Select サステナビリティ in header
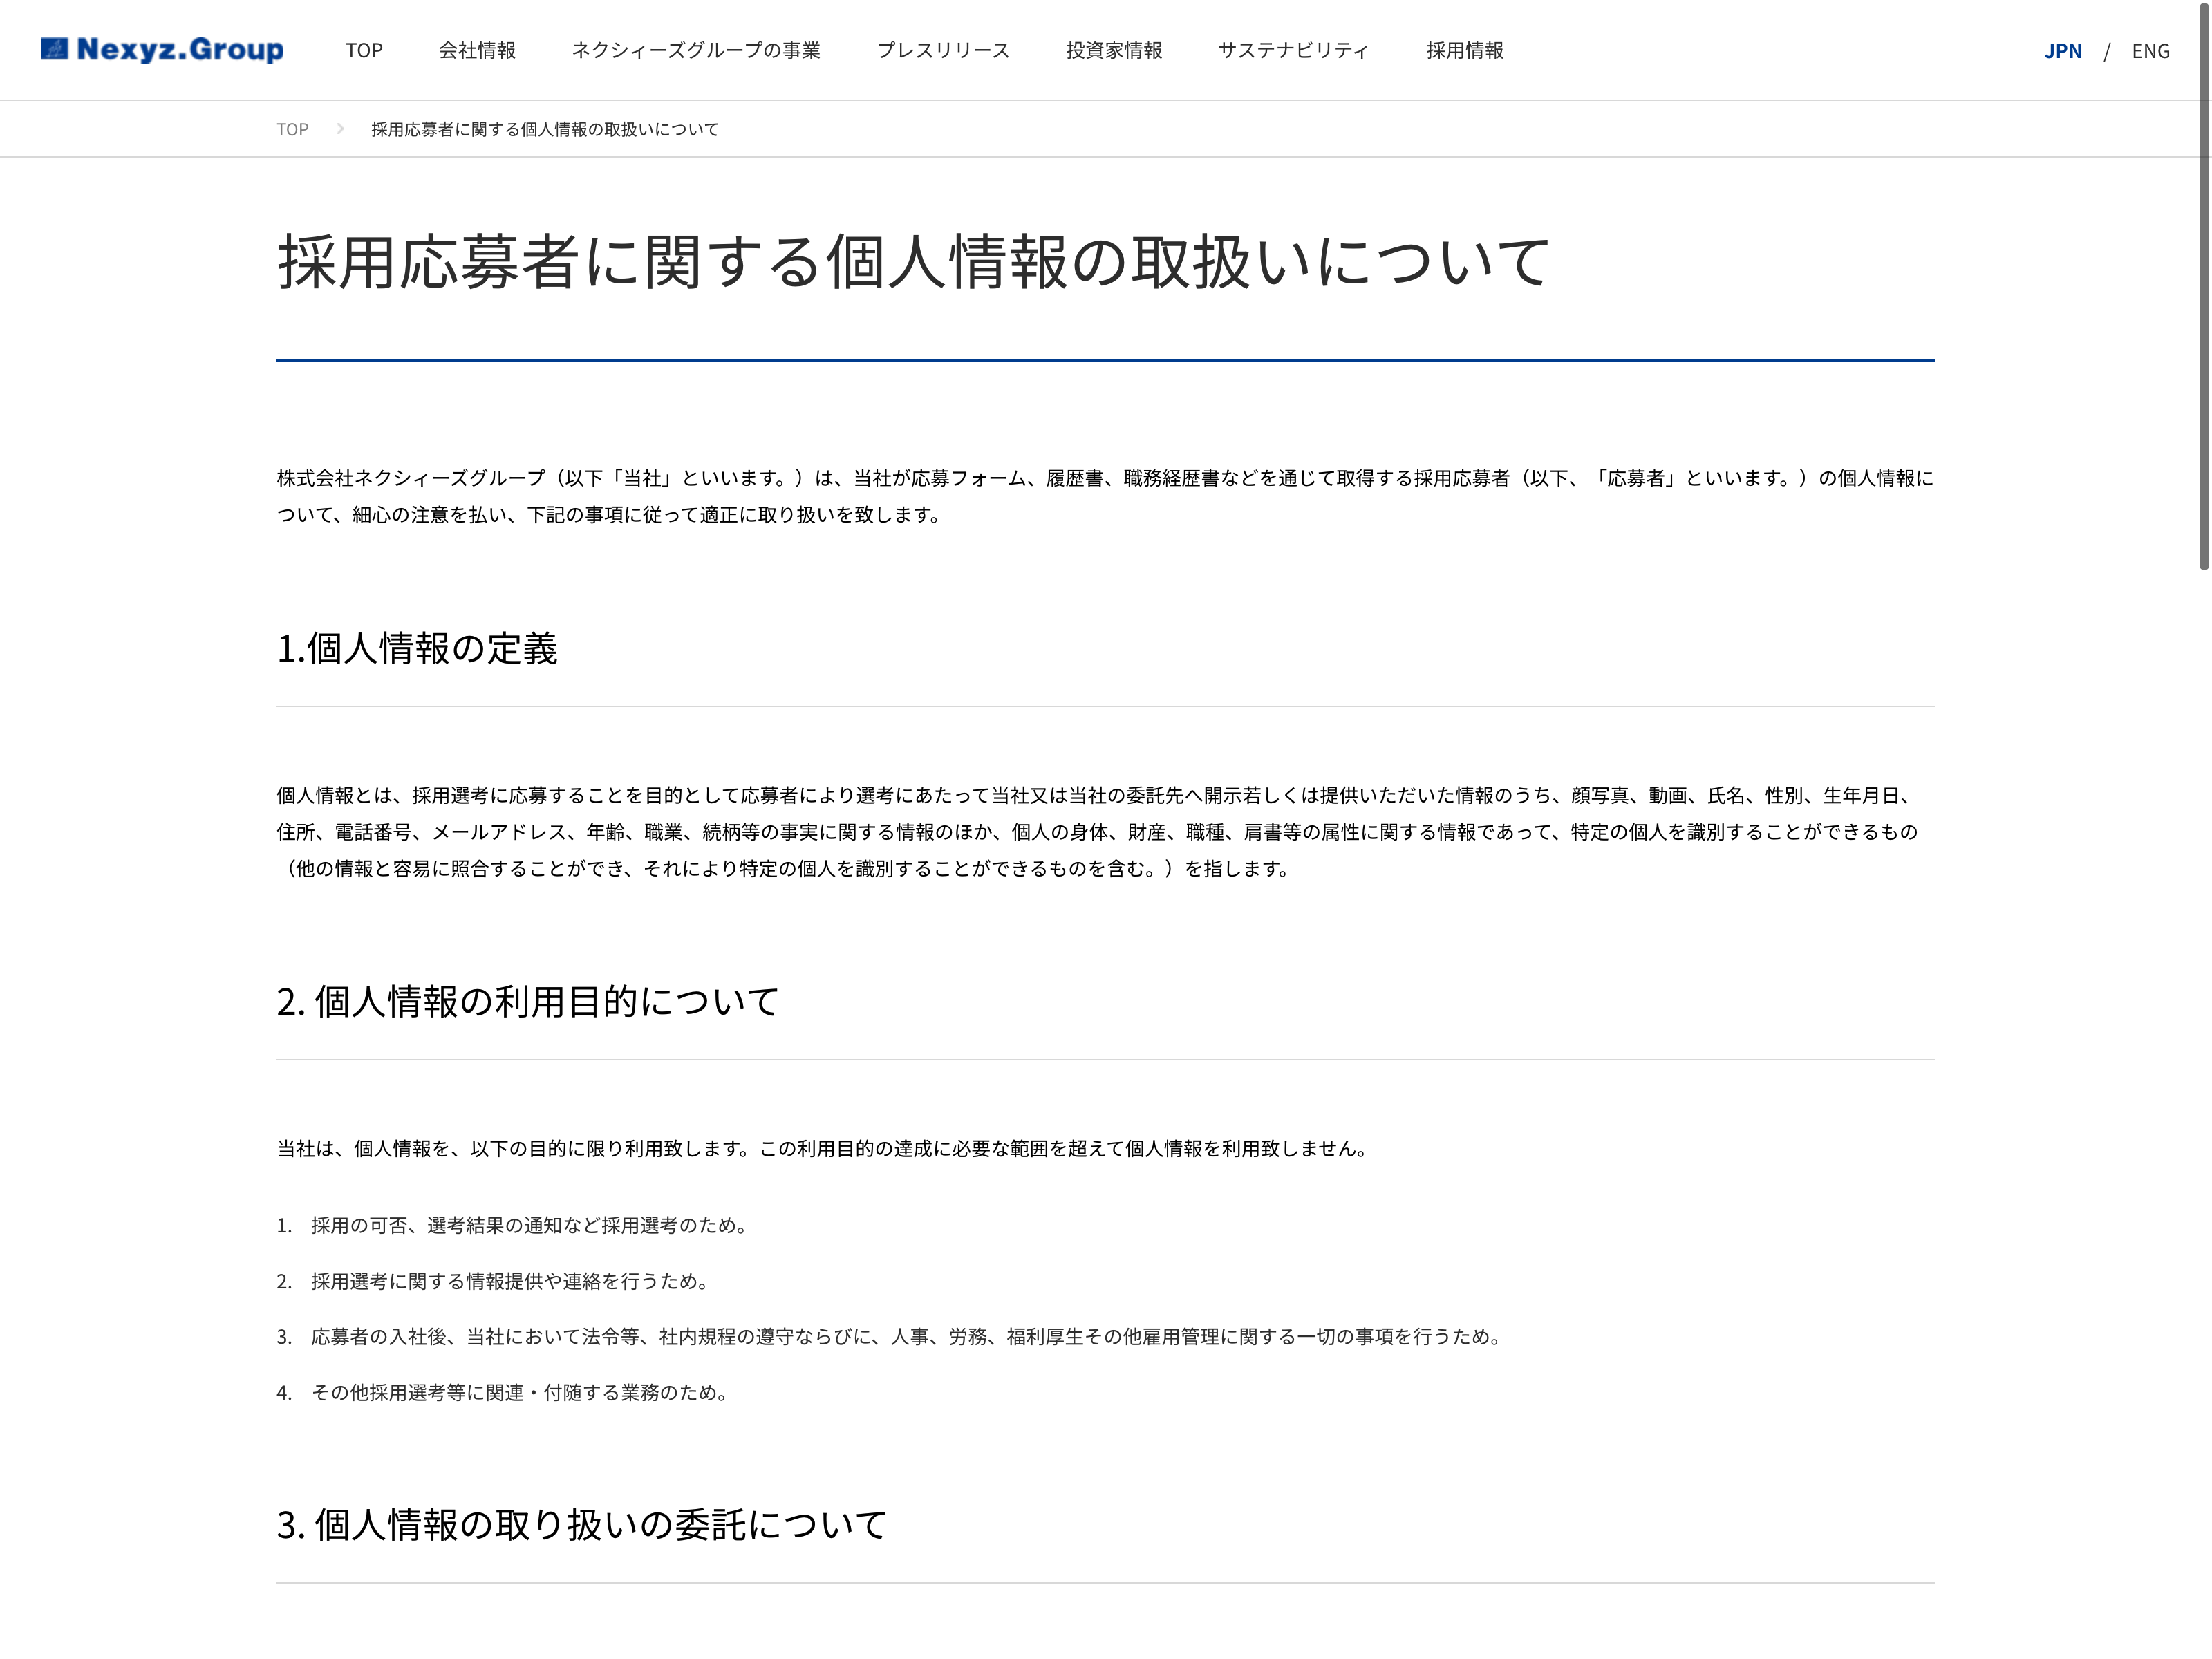The image size is (2212, 1659). click(x=1293, y=50)
